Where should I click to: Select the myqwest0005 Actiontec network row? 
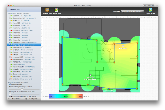click(24, 60)
